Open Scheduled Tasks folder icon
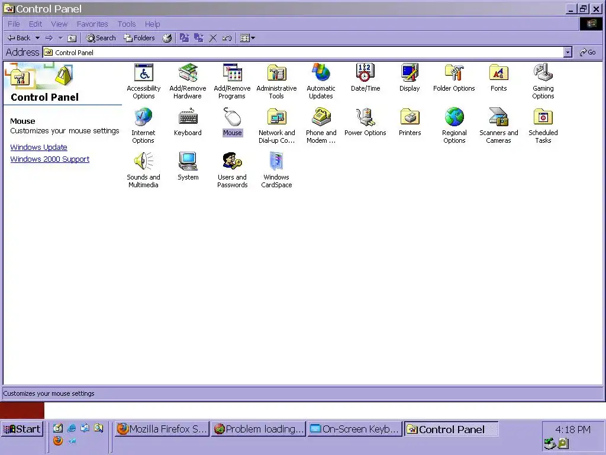The image size is (606, 455). pos(543,117)
